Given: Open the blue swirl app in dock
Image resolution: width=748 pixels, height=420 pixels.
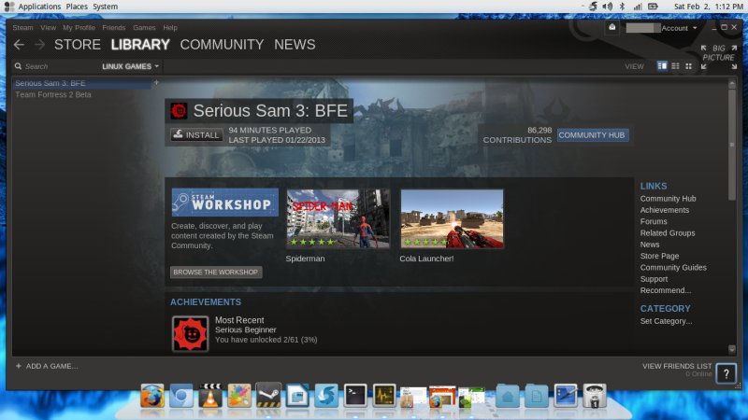Looking at the screenshot, I should pos(326,396).
